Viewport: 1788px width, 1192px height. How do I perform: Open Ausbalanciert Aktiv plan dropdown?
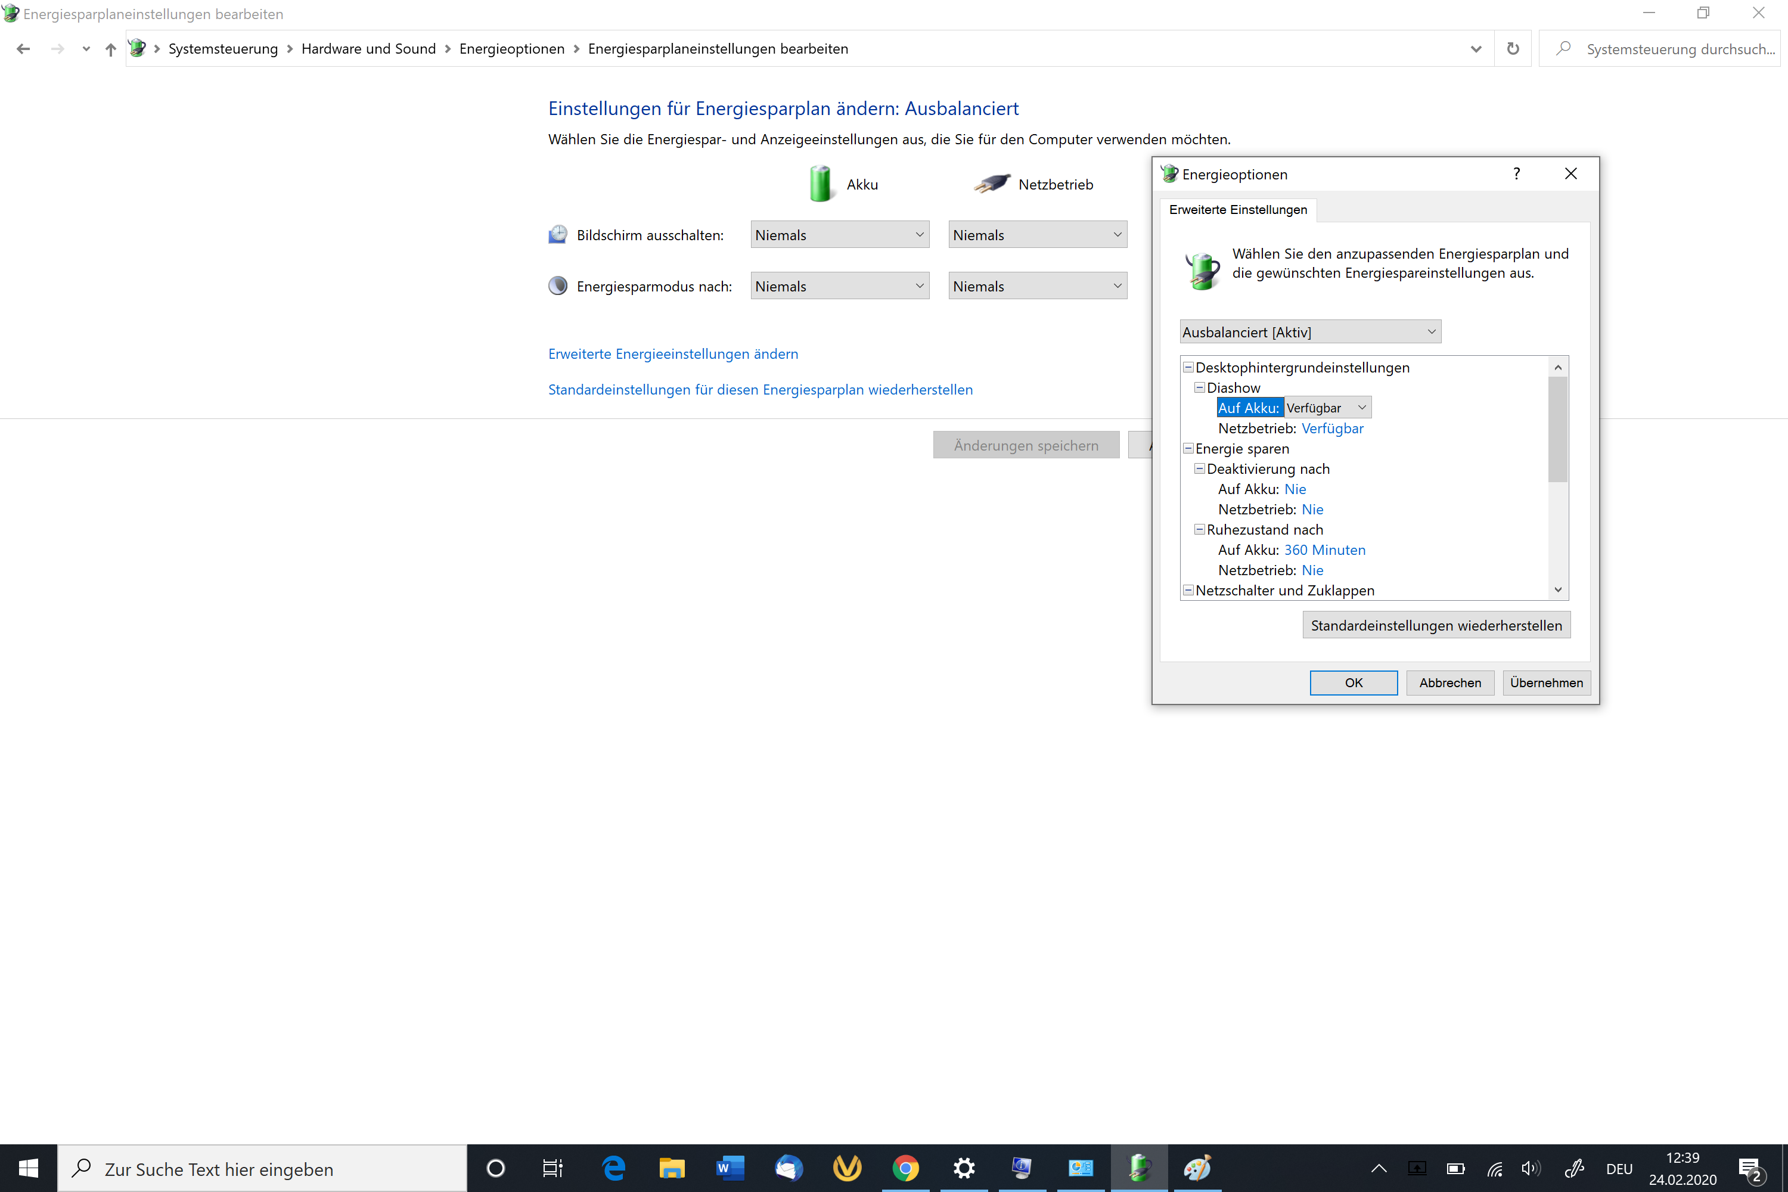(1309, 331)
